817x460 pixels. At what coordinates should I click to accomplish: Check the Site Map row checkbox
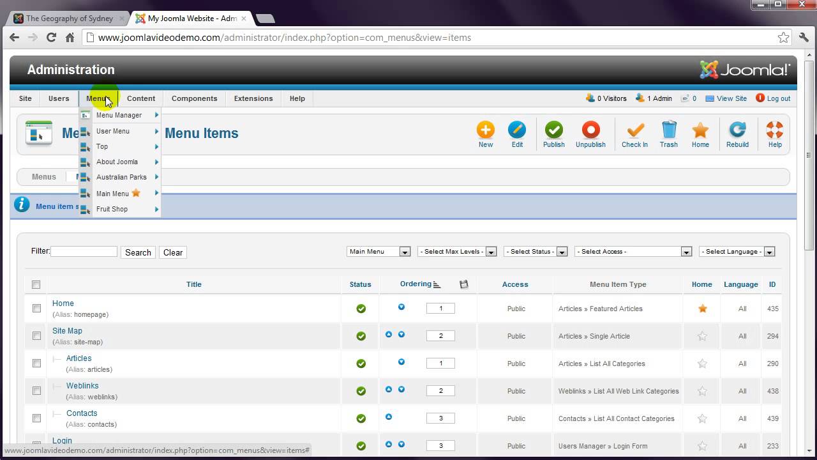36,335
